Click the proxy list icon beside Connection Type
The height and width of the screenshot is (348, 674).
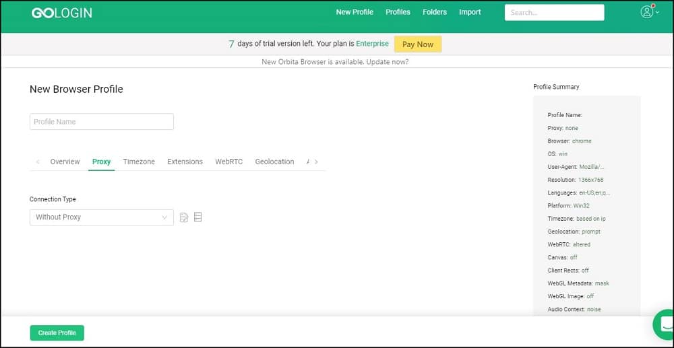tap(197, 217)
